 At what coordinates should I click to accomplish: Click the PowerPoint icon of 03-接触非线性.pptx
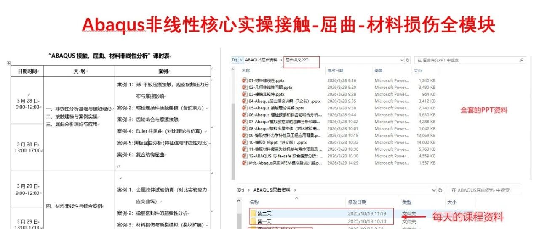(245, 94)
